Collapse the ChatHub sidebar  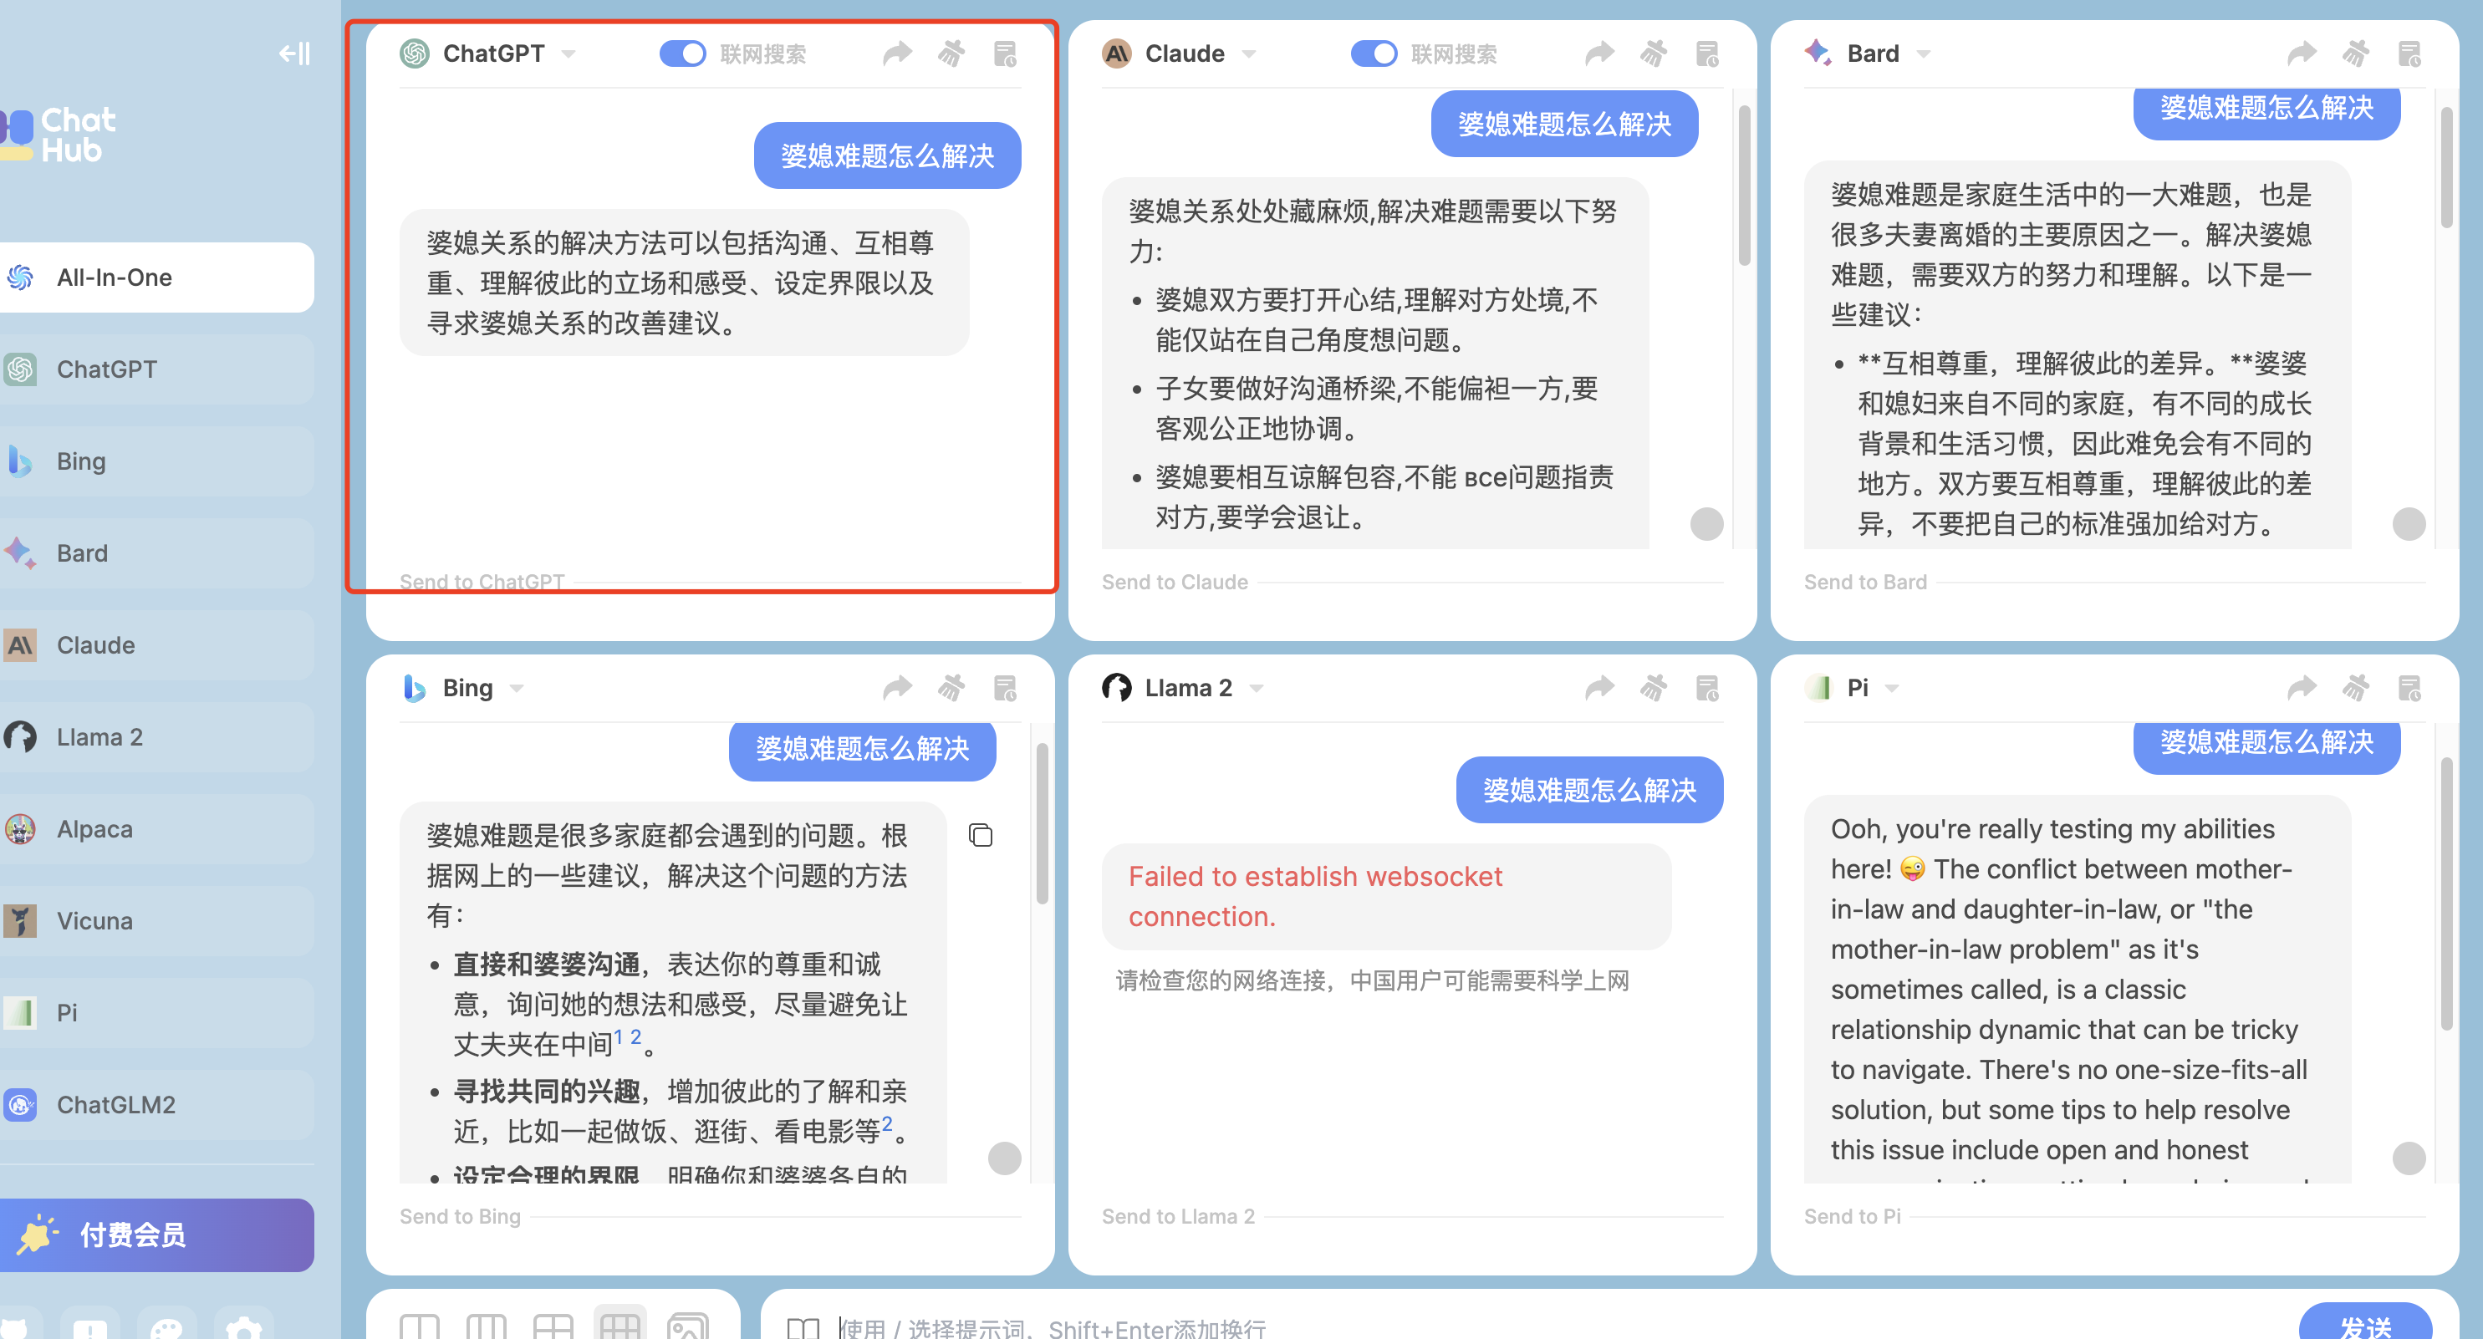(294, 53)
